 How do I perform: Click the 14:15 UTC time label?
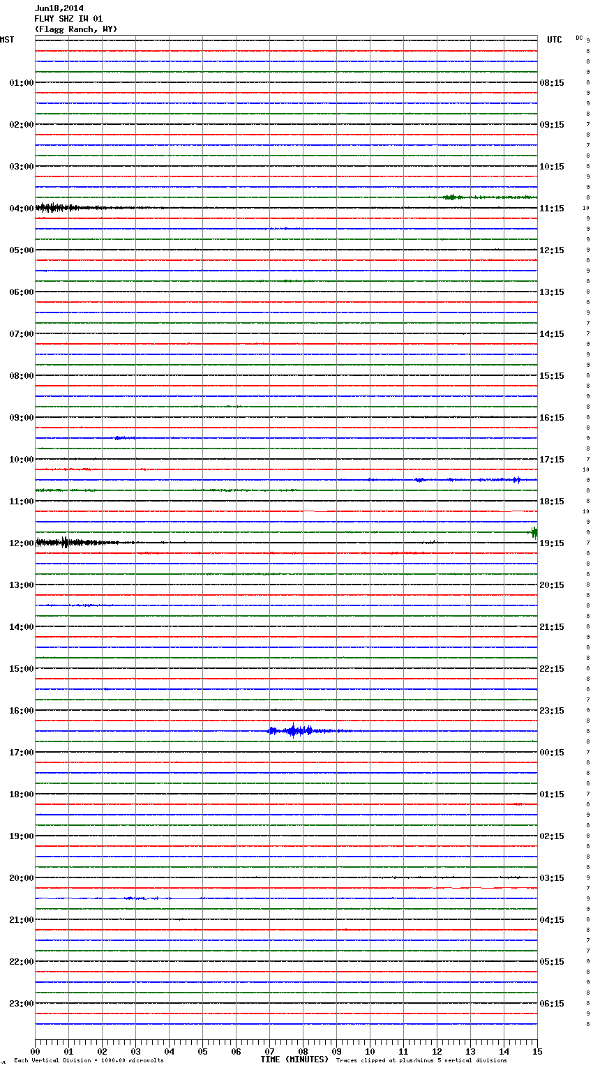click(552, 334)
